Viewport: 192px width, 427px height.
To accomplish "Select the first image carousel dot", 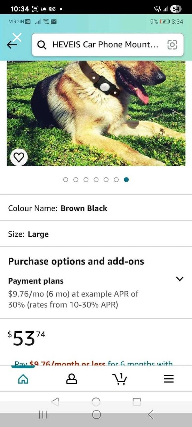I will [x=66, y=180].
